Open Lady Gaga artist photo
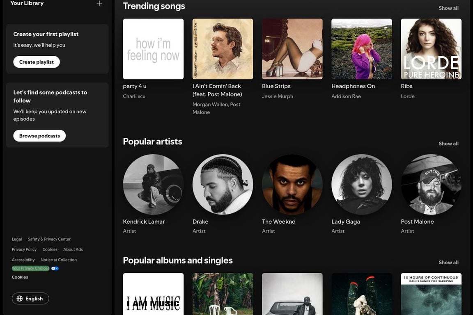Viewport: 473px width, 315px height. (x=362, y=185)
